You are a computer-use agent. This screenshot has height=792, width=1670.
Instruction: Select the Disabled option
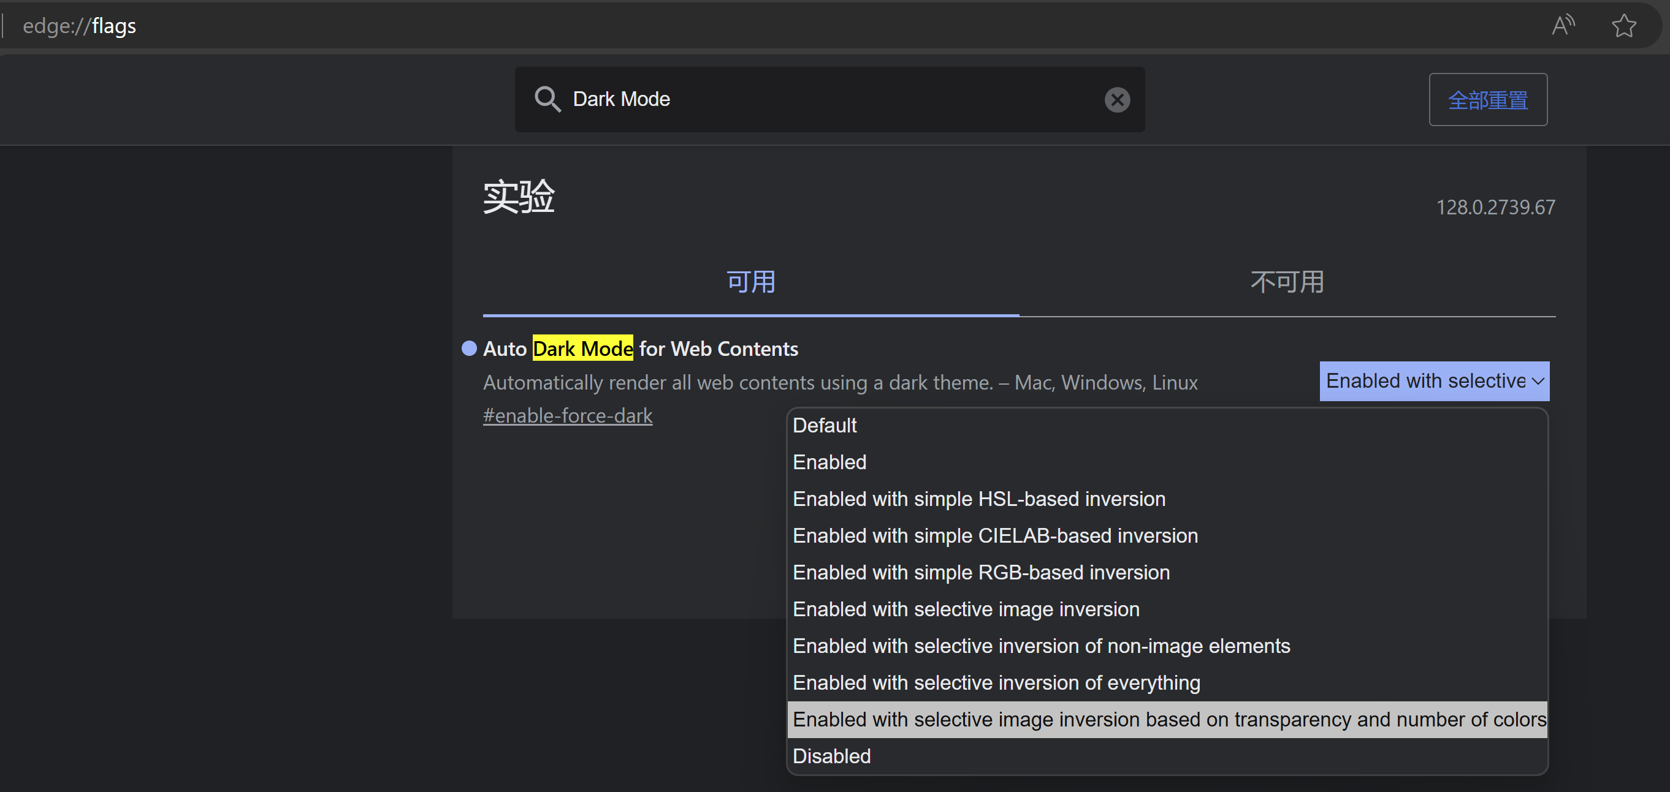pyautogui.click(x=1167, y=756)
